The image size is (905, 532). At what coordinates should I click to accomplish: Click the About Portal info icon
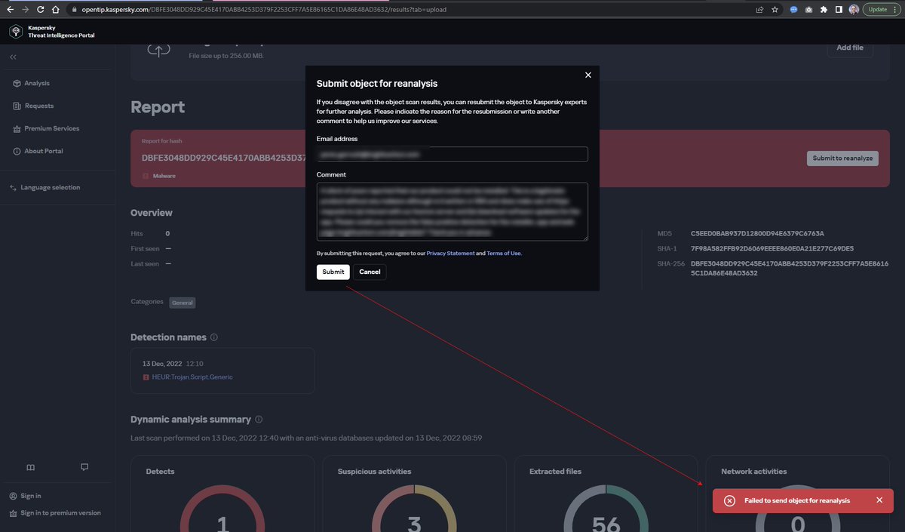coord(17,151)
